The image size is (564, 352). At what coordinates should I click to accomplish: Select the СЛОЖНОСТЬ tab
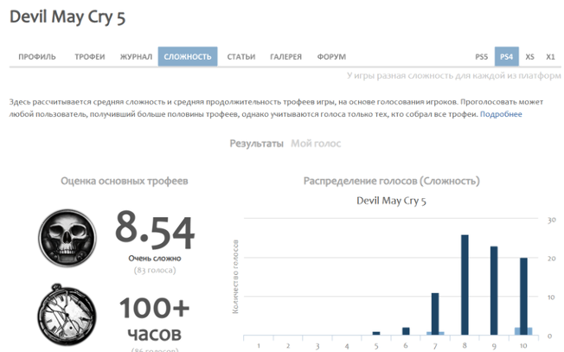(188, 56)
